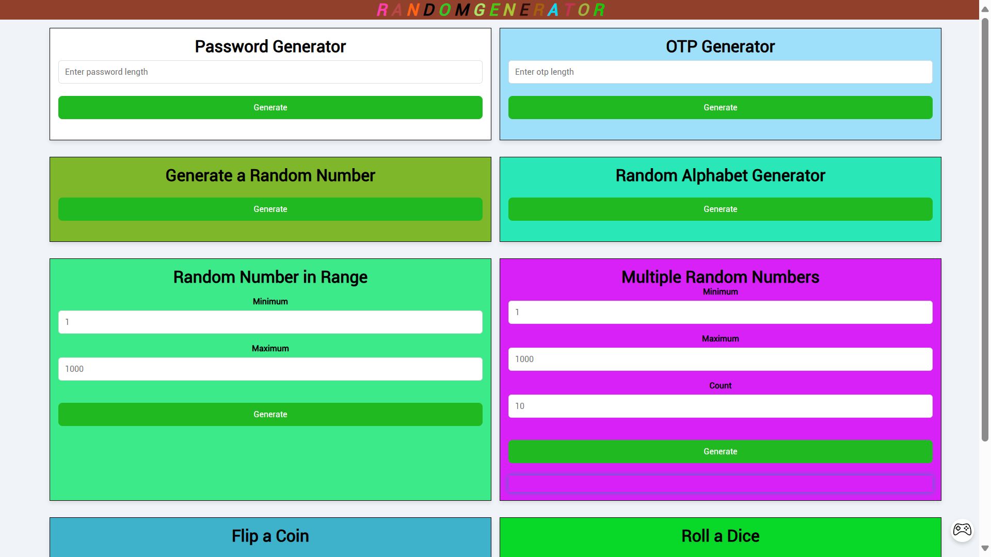Click the Count field showing 10
Image resolution: width=991 pixels, height=557 pixels.
pos(721,406)
